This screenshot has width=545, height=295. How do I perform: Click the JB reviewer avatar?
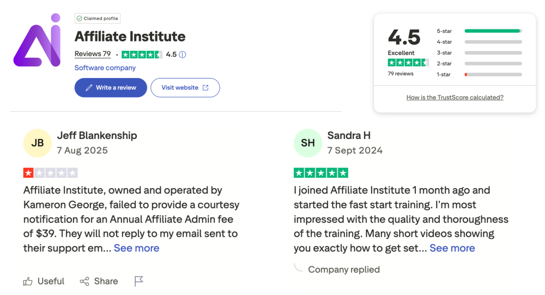point(37,143)
